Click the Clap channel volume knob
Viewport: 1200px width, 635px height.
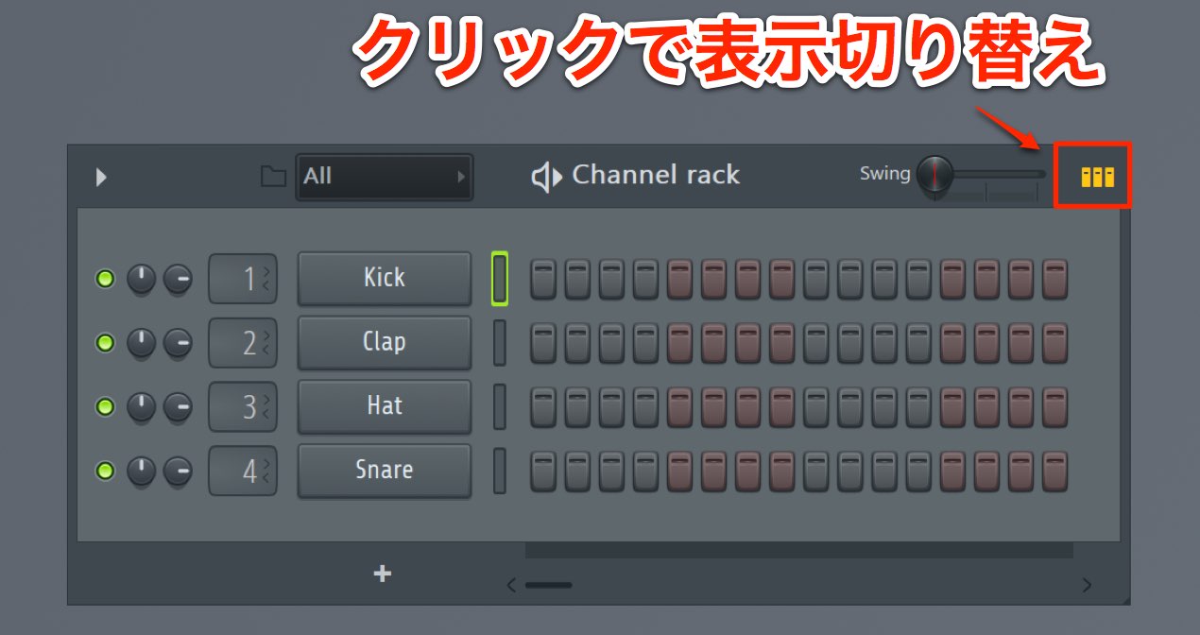point(178,343)
